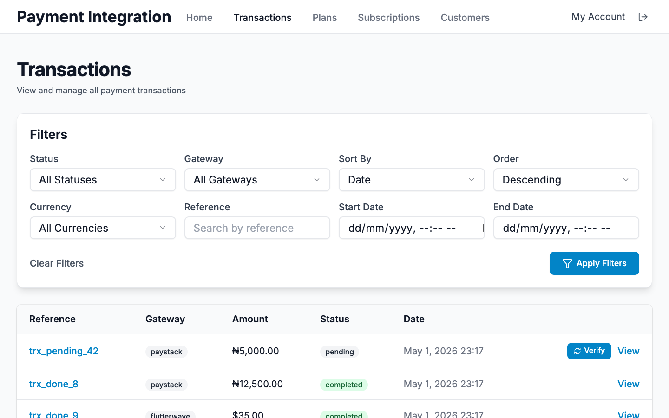Viewport: 669px width, 418px height.
Task: Click the Apply Filters button
Action: tap(594, 263)
